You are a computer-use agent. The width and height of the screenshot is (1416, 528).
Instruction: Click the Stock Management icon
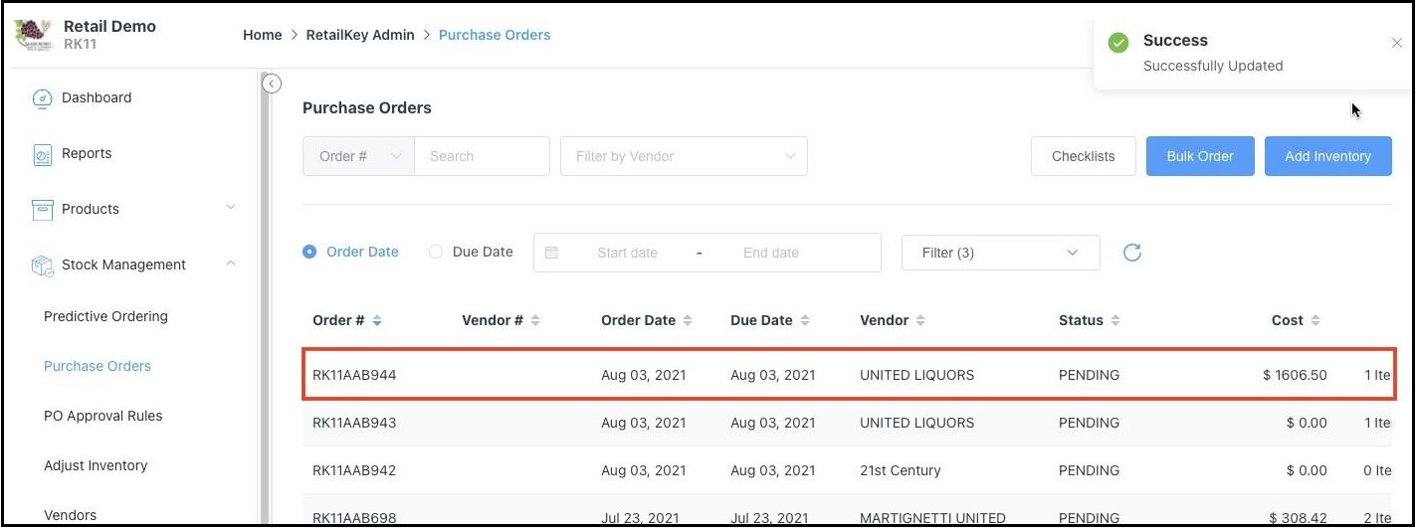click(x=42, y=265)
